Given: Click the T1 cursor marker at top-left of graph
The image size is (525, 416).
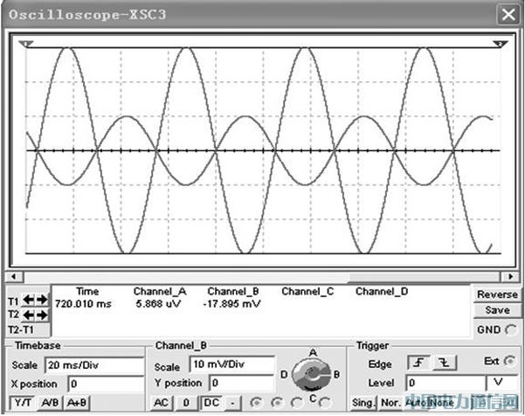Looking at the screenshot, I should pos(27,42).
